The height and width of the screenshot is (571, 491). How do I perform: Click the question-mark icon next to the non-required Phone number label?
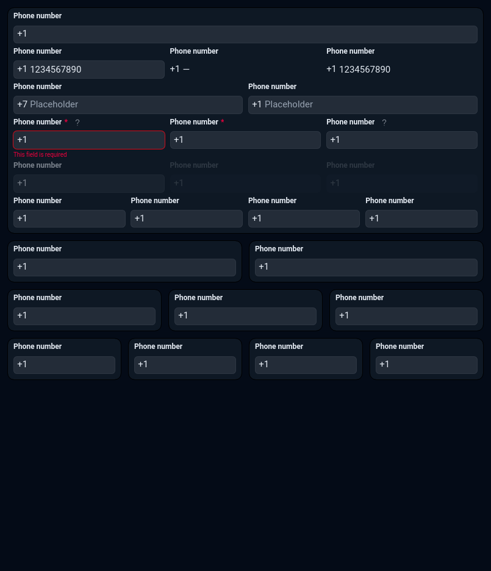pos(384,123)
